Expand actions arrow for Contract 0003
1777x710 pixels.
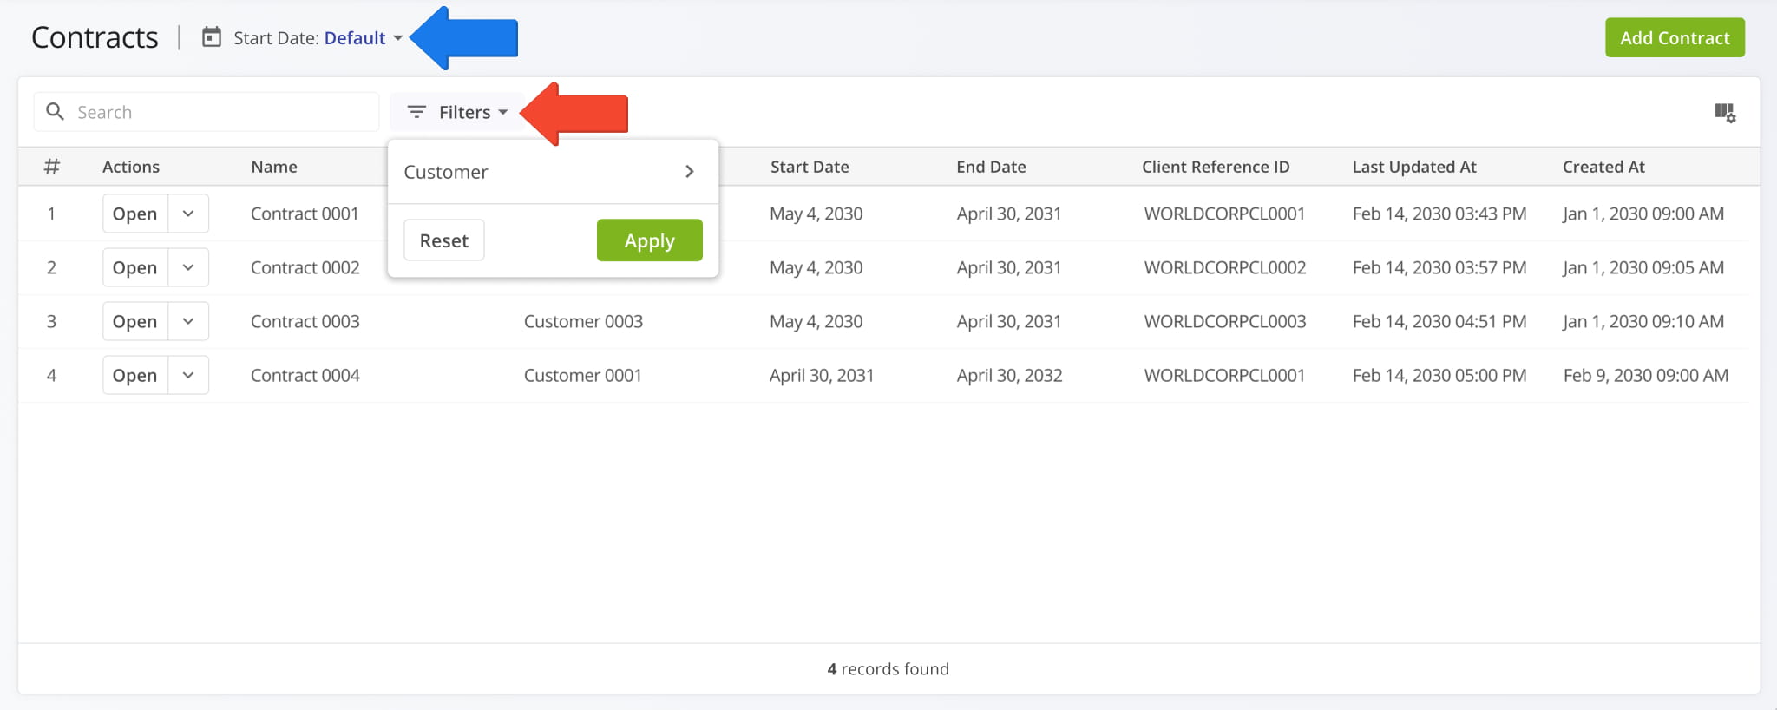pyautogui.click(x=188, y=321)
